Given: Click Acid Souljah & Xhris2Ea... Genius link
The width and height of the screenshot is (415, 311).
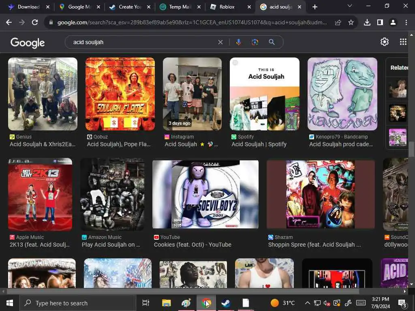Looking at the screenshot, I should pyautogui.click(x=43, y=145).
